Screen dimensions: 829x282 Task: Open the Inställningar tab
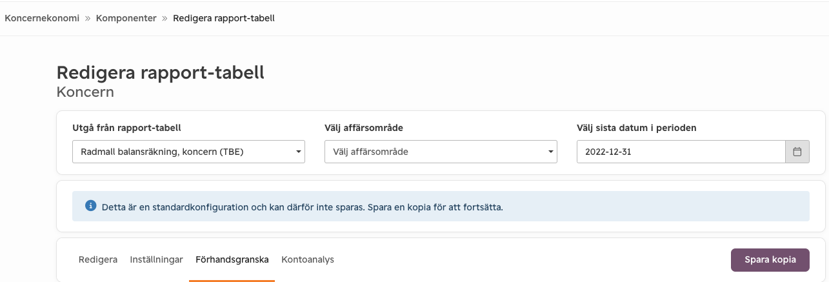[156, 259]
